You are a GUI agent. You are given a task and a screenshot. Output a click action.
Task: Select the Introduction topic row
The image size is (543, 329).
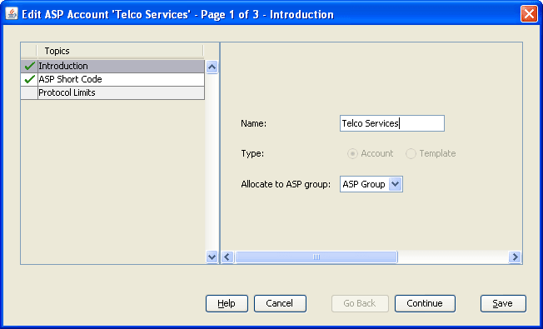tap(112, 66)
